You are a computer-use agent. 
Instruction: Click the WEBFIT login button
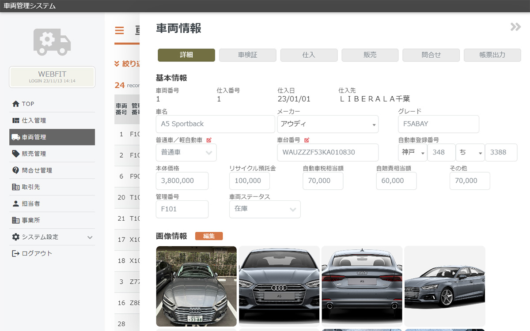(x=52, y=77)
